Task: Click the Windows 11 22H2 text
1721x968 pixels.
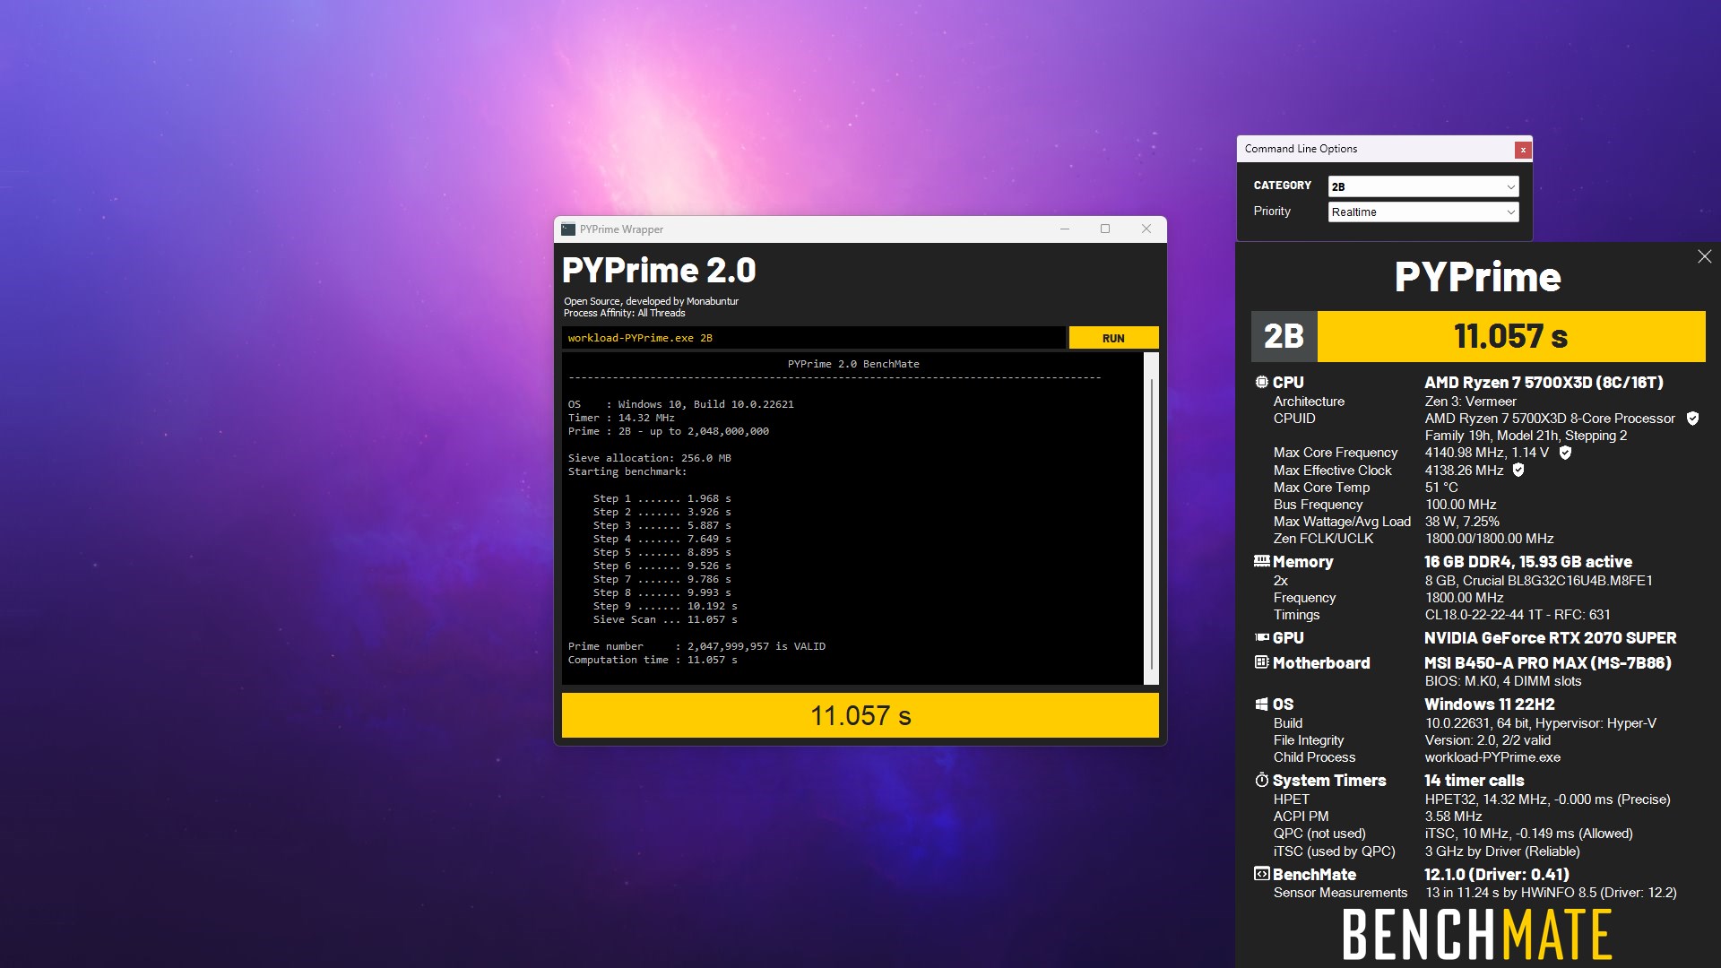Action: 1489,704
